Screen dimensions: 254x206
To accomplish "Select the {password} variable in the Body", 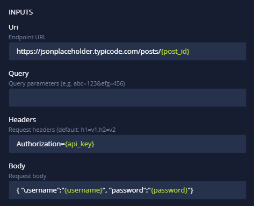I will (169, 190).
